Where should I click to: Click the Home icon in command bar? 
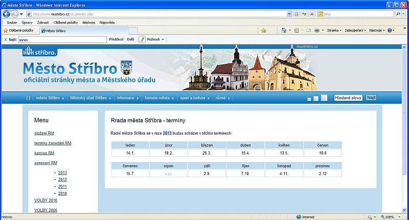pos(284,31)
